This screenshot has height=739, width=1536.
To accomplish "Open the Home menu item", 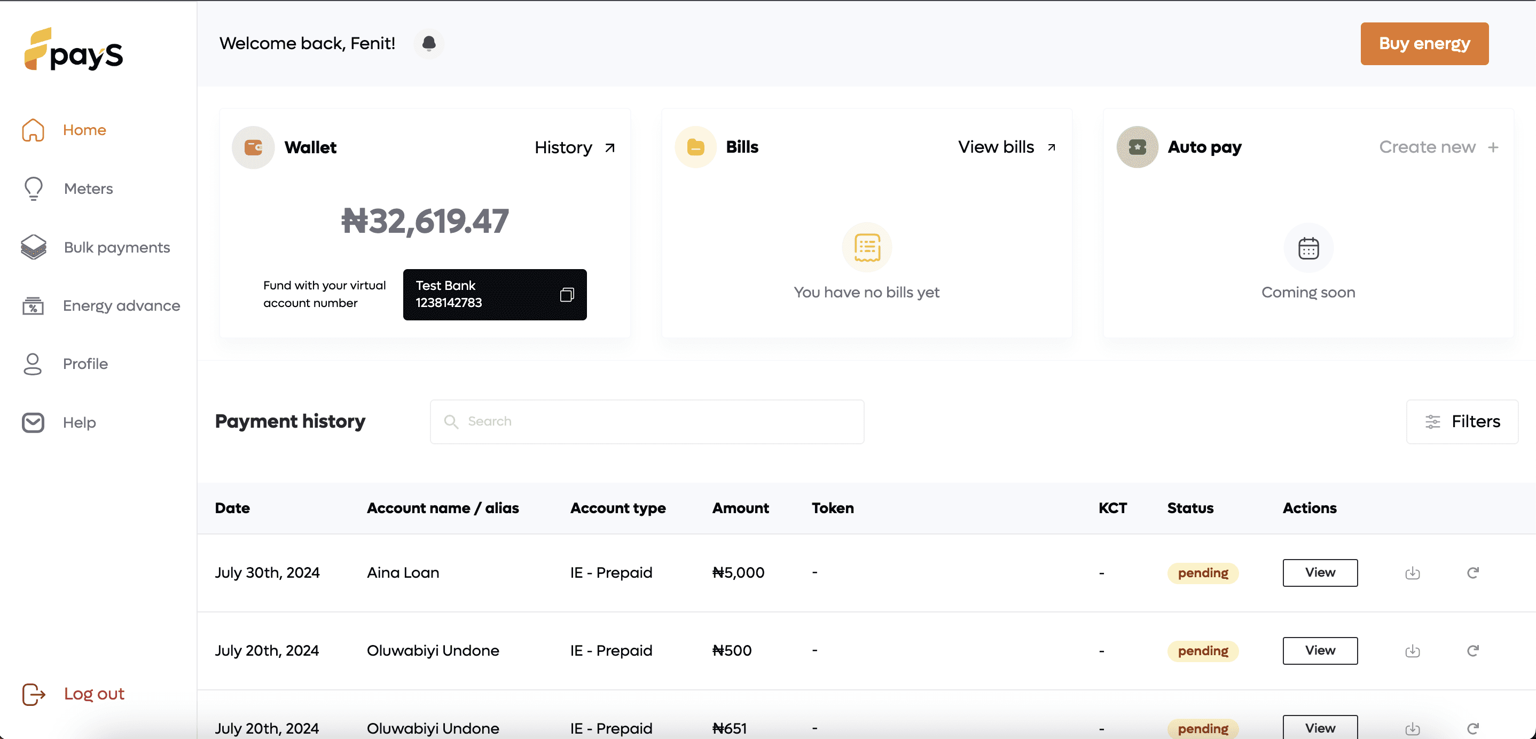I will (85, 130).
